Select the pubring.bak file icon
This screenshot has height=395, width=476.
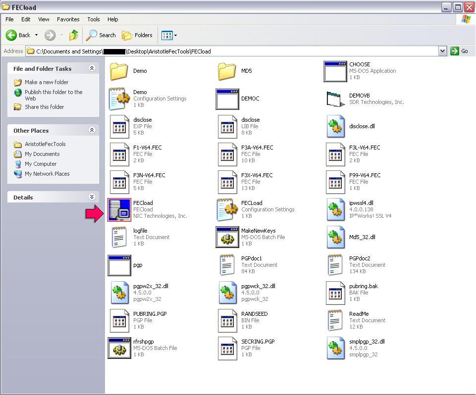[x=335, y=293]
